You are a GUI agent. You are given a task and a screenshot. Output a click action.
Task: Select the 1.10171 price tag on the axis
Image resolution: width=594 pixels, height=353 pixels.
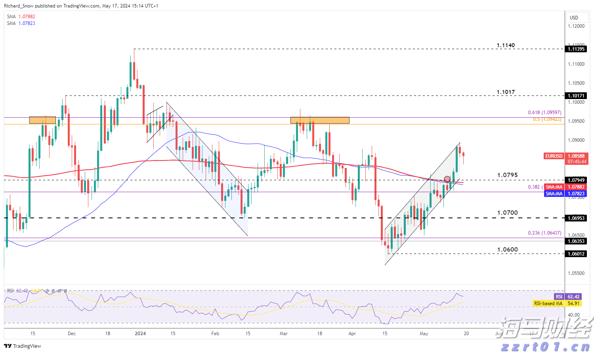click(x=576, y=96)
